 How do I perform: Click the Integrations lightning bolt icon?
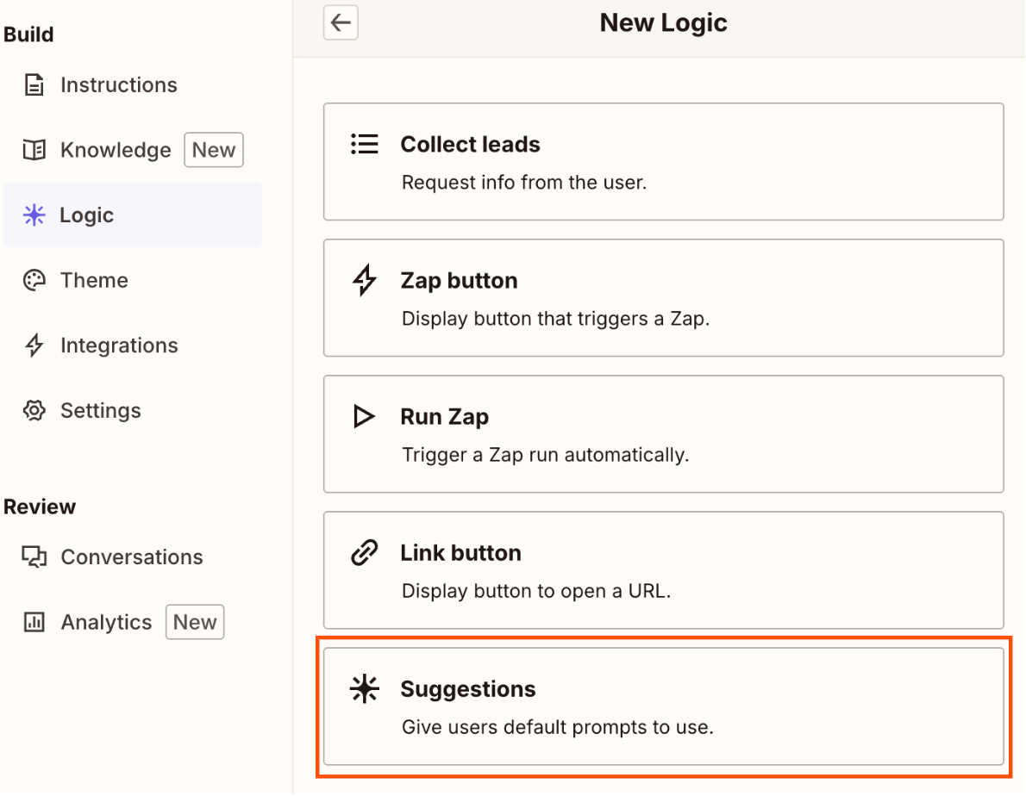coord(34,346)
